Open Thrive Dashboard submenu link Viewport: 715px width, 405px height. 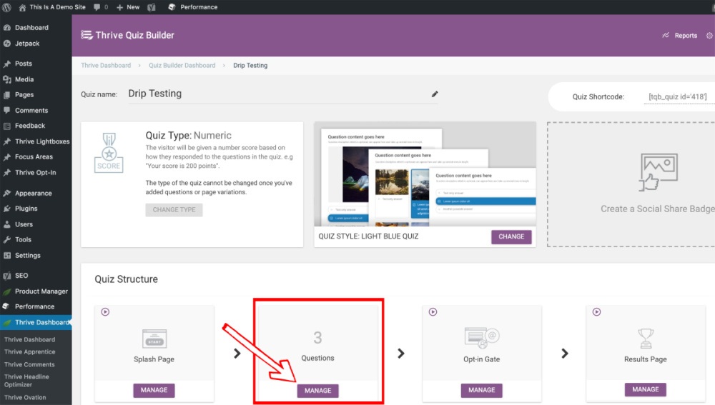pyautogui.click(x=29, y=340)
